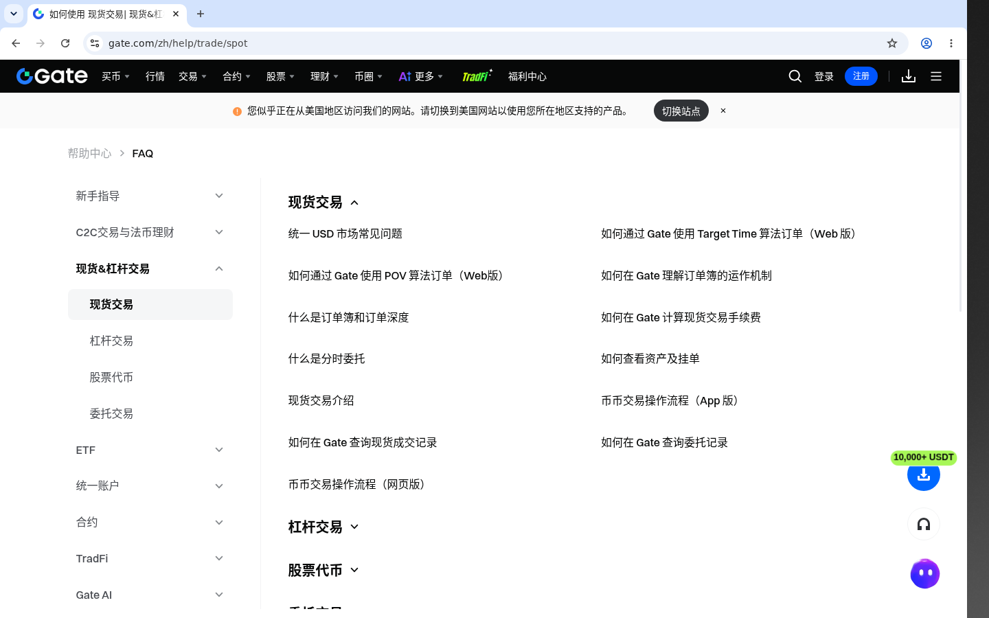The height and width of the screenshot is (618, 989).
Task: Open article 如何查看资产及挂单
Action: point(650,358)
